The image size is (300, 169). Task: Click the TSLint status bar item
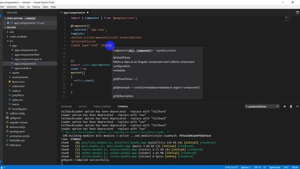pyautogui.click(x=295, y=167)
